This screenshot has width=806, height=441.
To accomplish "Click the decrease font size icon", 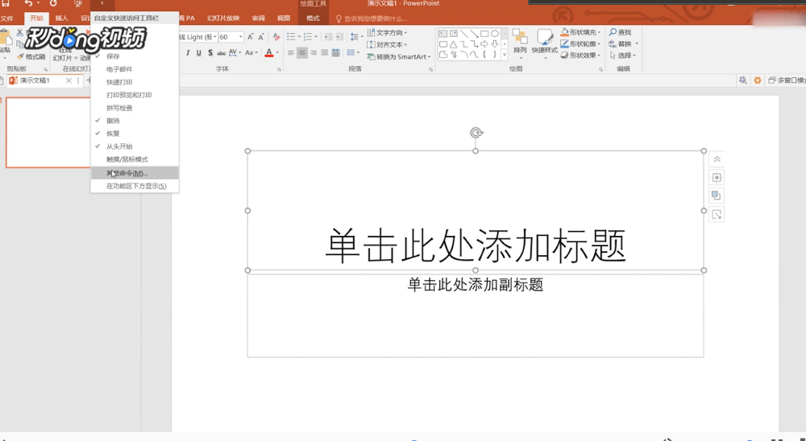I will (261, 37).
